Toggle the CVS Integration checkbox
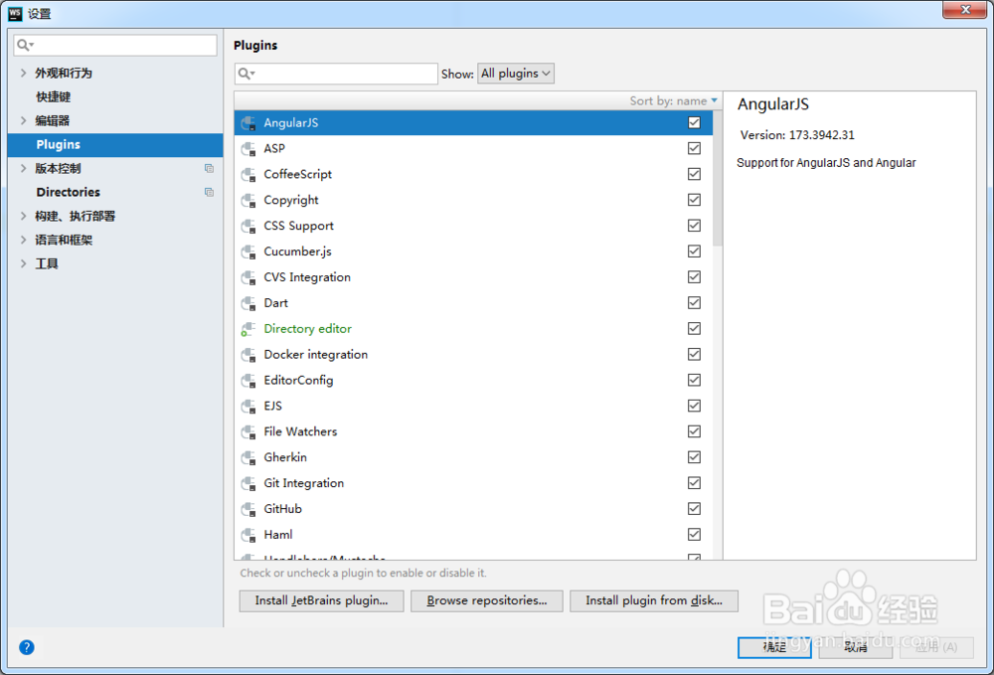Image resolution: width=994 pixels, height=675 pixels. coord(694,277)
